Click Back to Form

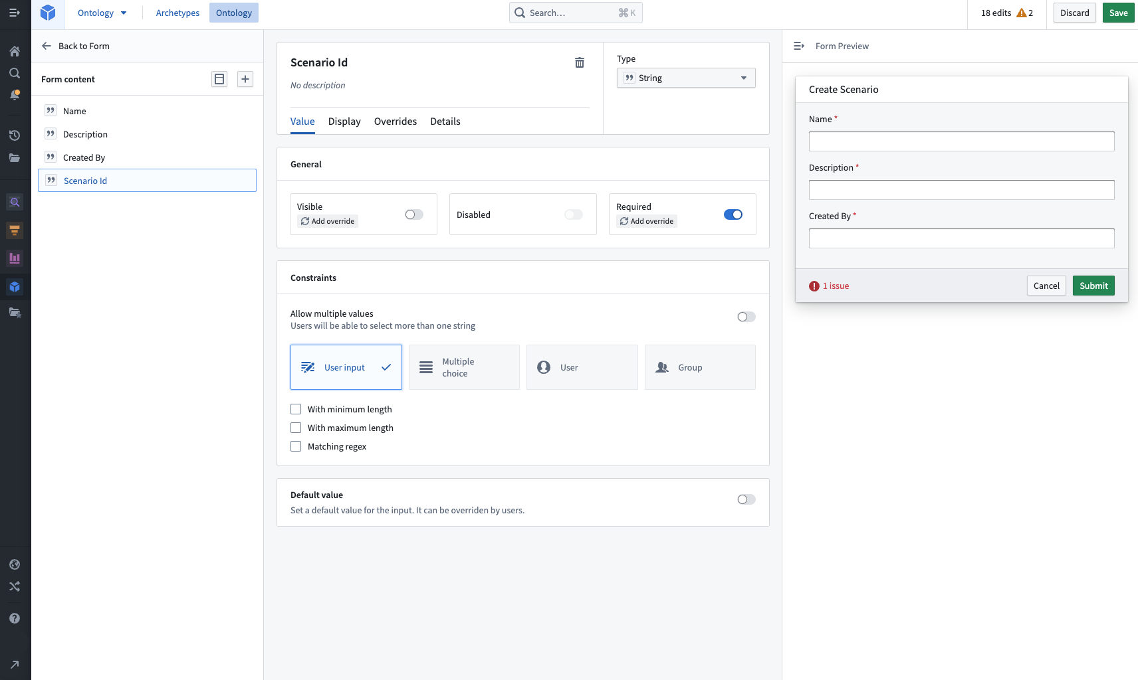(76, 46)
